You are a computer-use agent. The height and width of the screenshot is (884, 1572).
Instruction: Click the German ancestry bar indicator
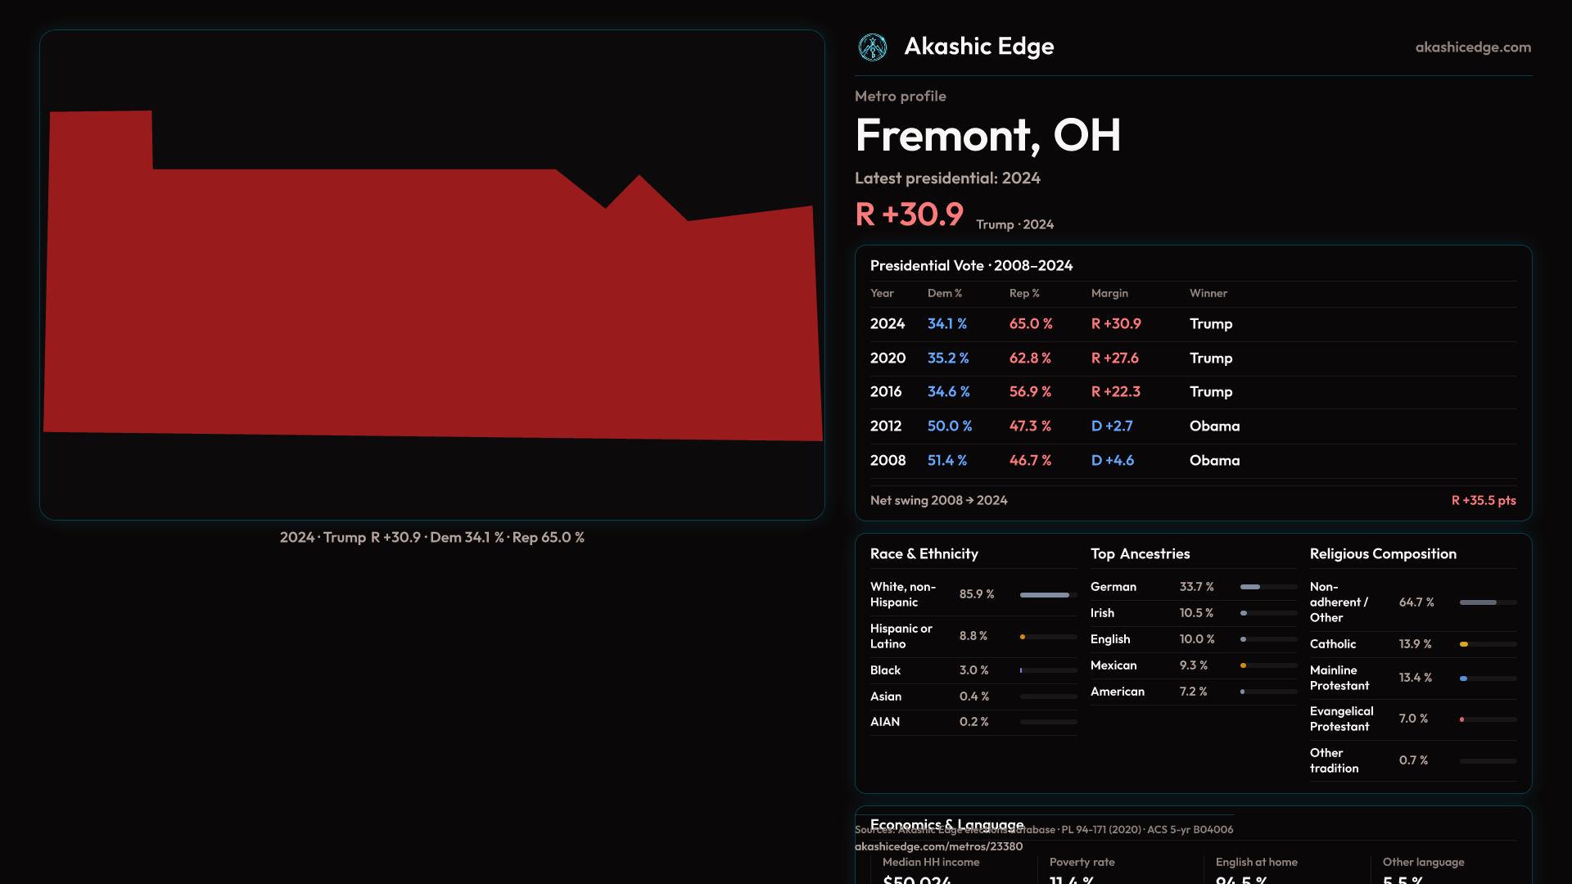click(x=1250, y=587)
